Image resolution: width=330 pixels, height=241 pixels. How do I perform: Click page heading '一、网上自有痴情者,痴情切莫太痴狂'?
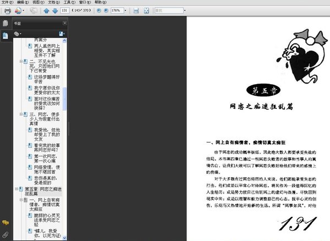(246, 143)
